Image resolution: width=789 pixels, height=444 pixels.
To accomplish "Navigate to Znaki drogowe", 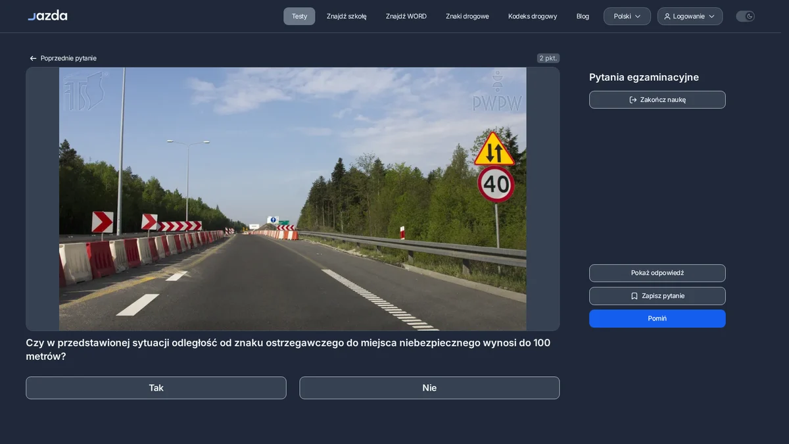I will click(x=467, y=16).
